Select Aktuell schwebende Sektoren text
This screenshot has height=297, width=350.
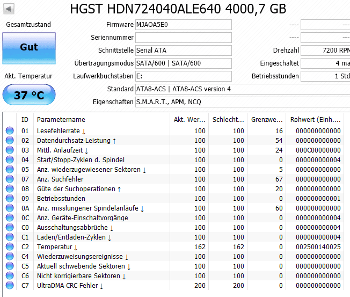[81, 266]
